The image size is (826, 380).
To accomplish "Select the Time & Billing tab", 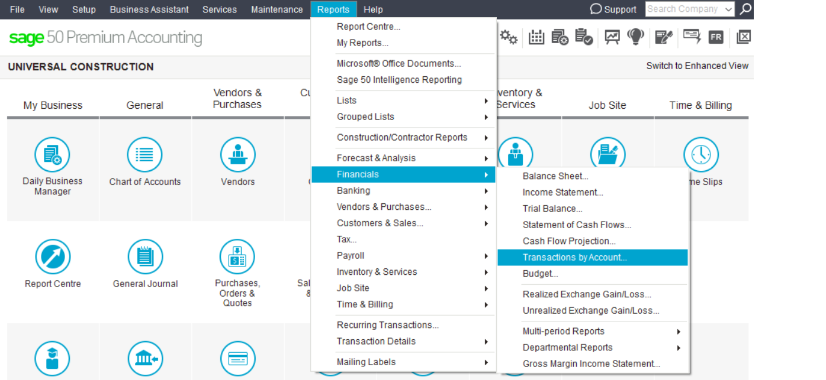I will tap(700, 105).
